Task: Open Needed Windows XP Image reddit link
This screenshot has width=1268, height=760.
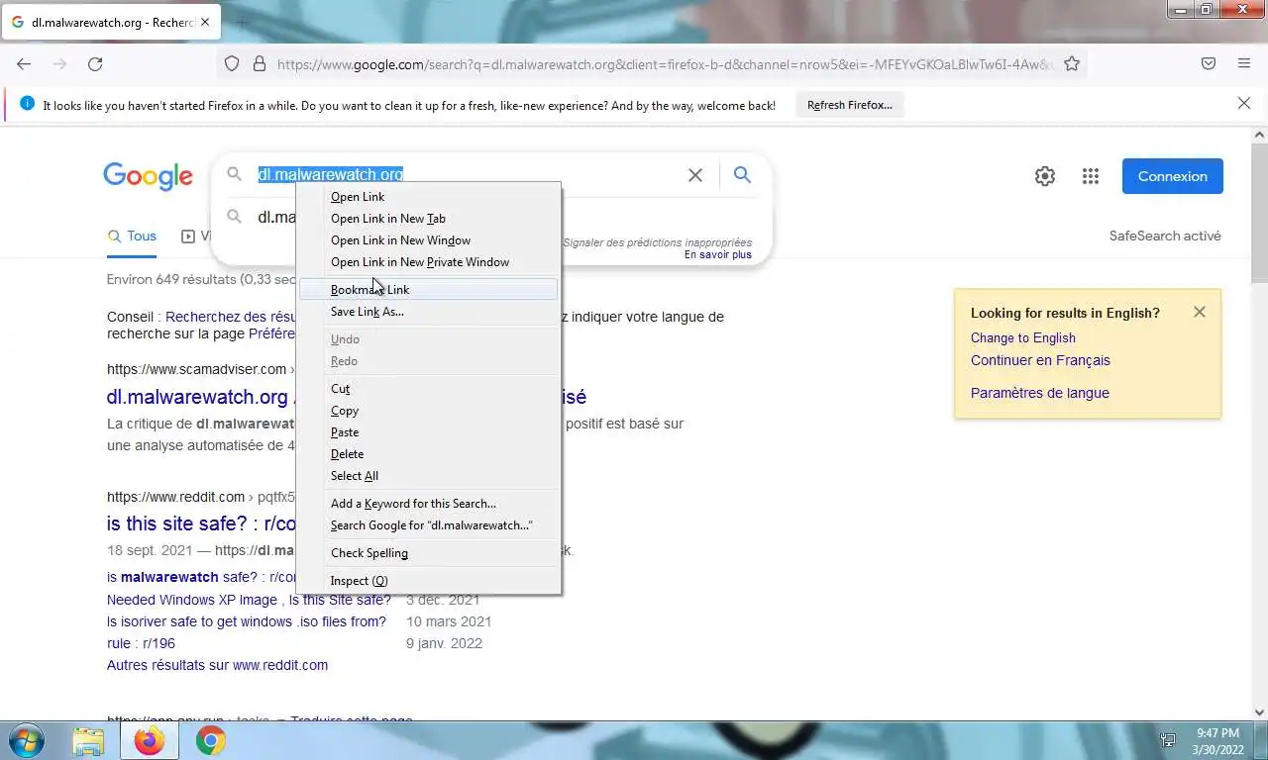Action: [x=249, y=600]
